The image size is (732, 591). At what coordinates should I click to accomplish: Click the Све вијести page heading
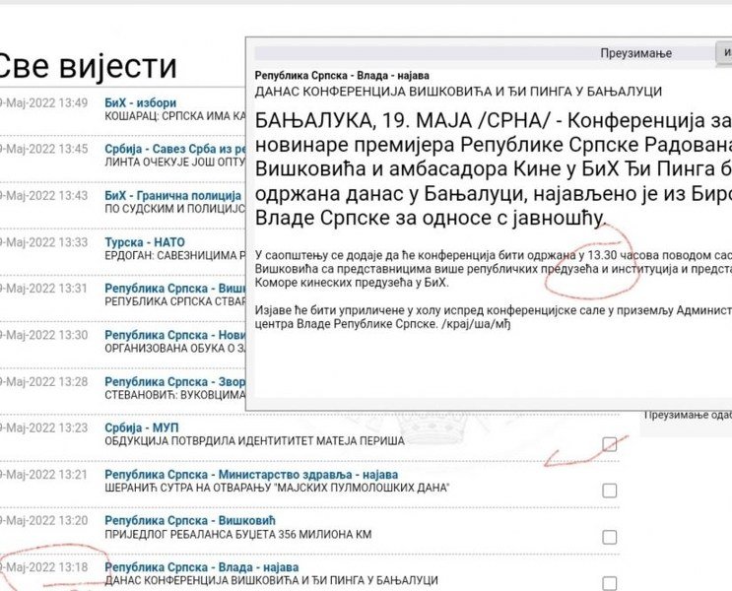pos(87,67)
